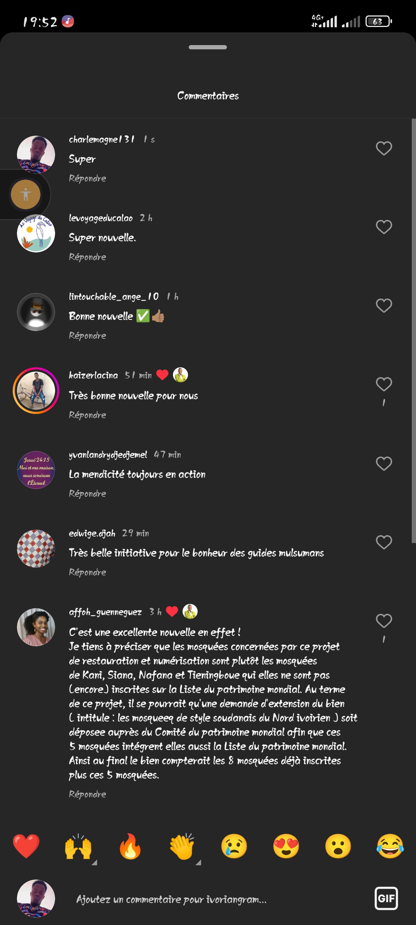Open kaizerlacina's story from avatar

(36, 390)
